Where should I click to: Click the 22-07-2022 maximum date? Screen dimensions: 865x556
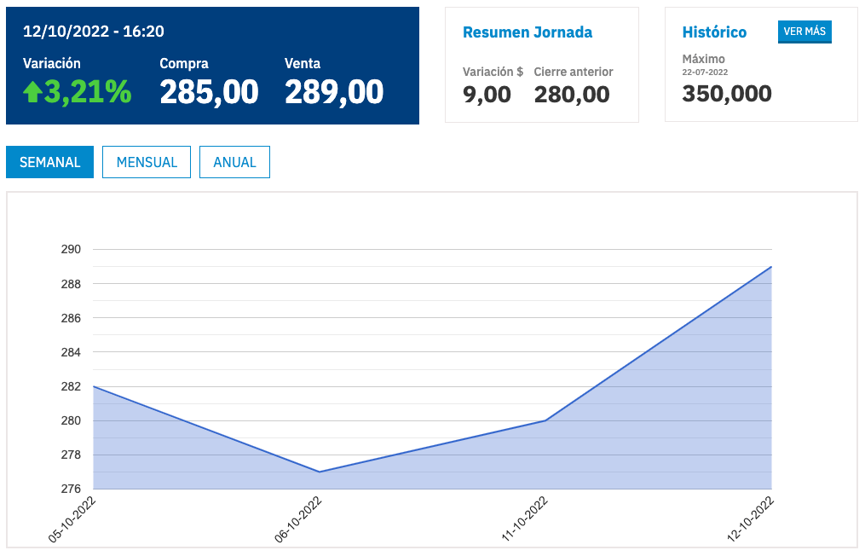coord(705,72)
